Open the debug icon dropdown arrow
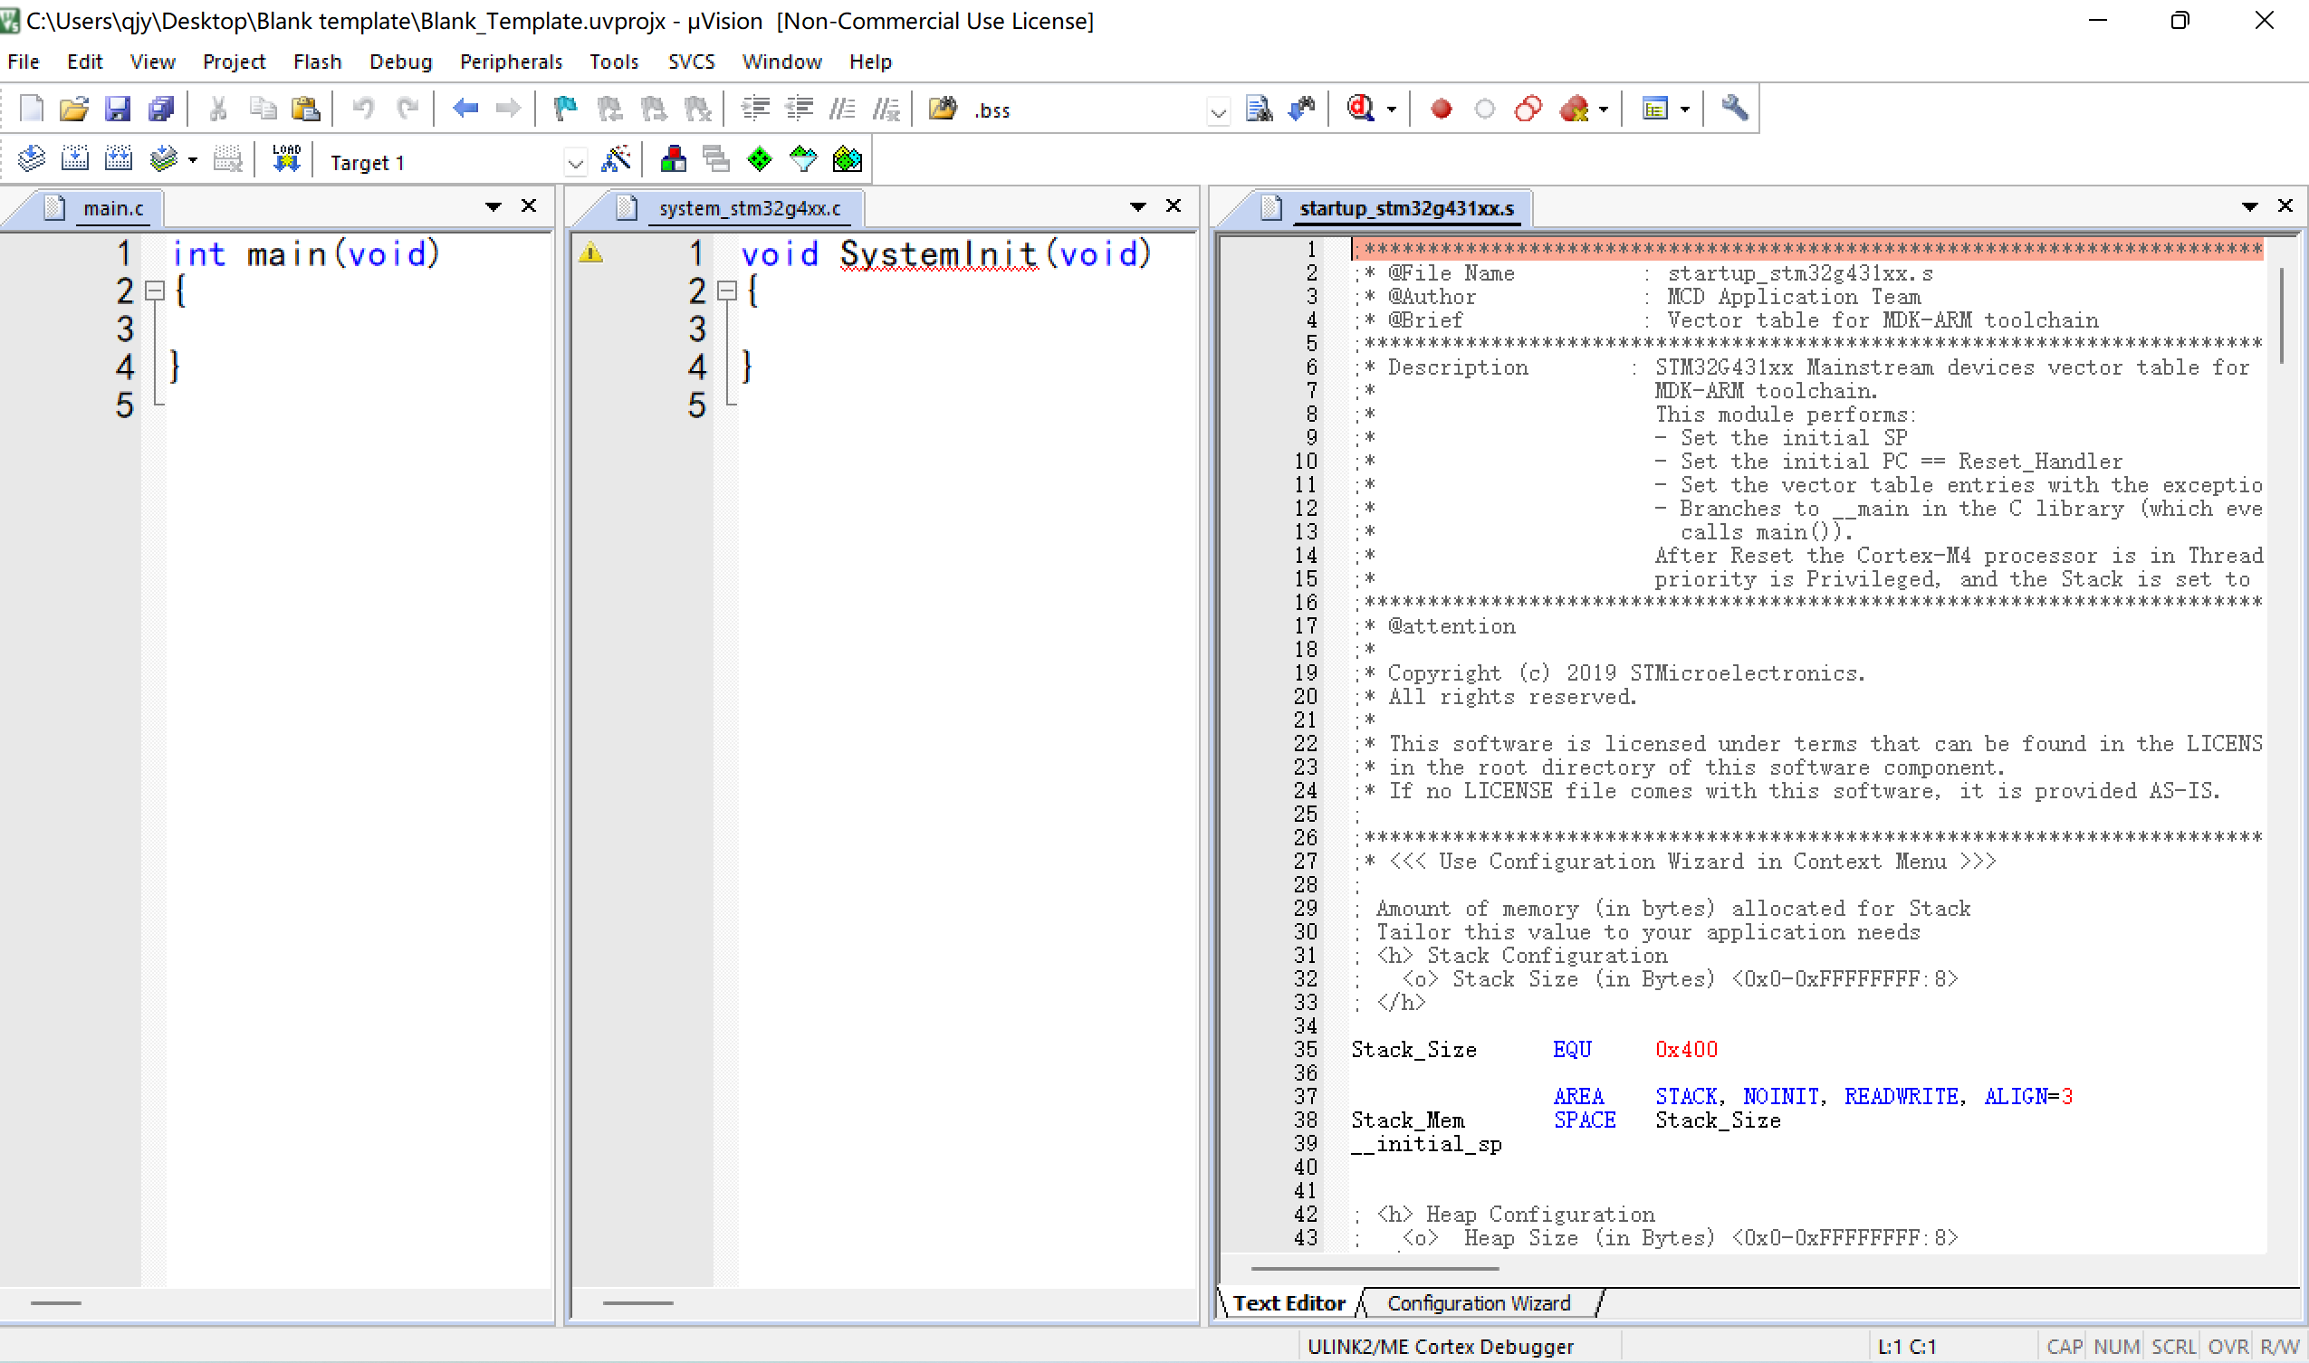Image resolution: width=2309 pixels, height=1363 pixels. pos(1391,110)
